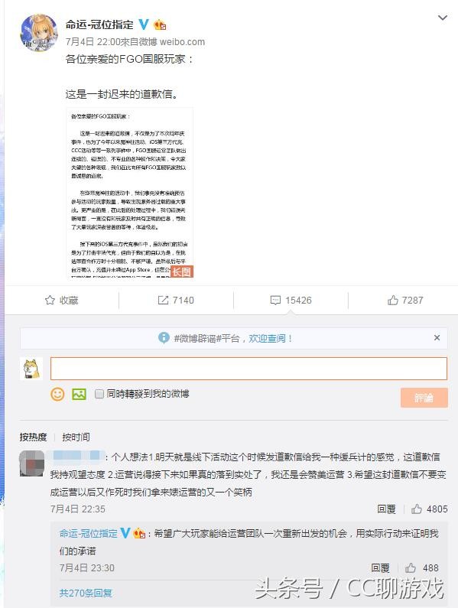458x608 pixels.
Task: Sort comments by 按热度 tab
Action: coord(34,437)
